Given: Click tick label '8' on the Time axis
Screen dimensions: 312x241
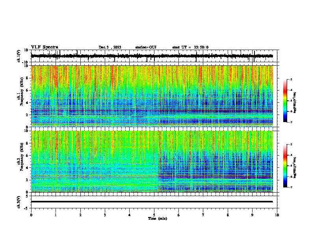Looking at the screenshot, I should tap(228, 215).
